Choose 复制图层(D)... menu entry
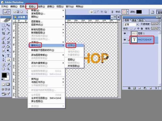The height and width of the screenshot is (121, 162). [46, 13]
